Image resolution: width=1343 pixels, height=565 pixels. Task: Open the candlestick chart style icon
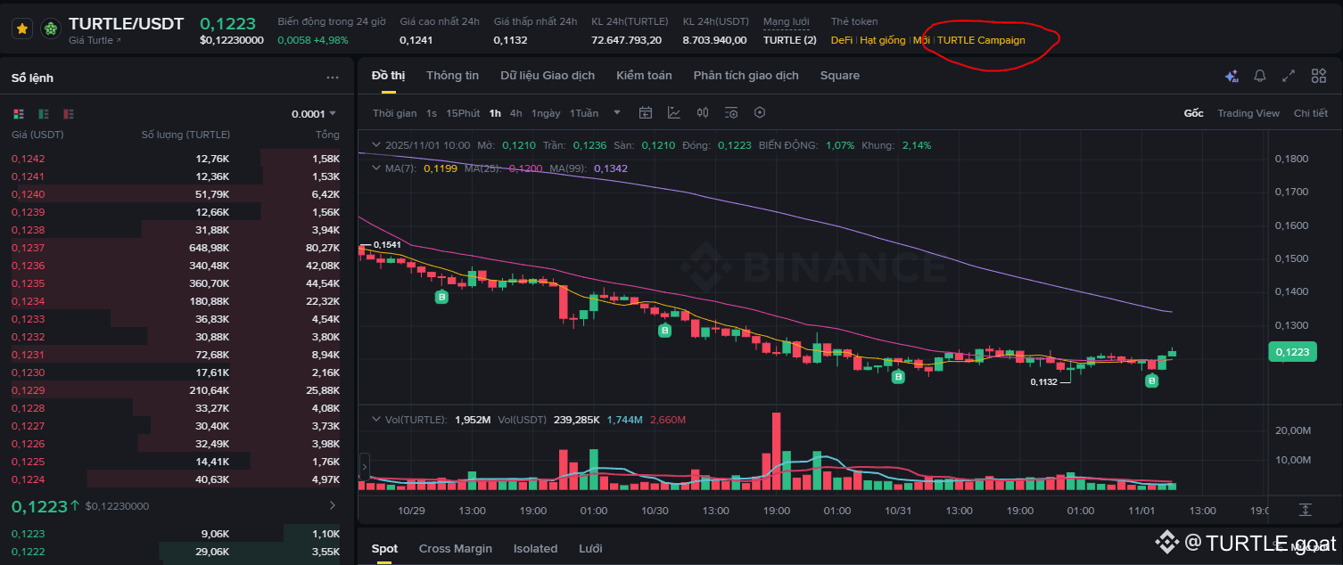pyautogui.click(x=703, y=113)
